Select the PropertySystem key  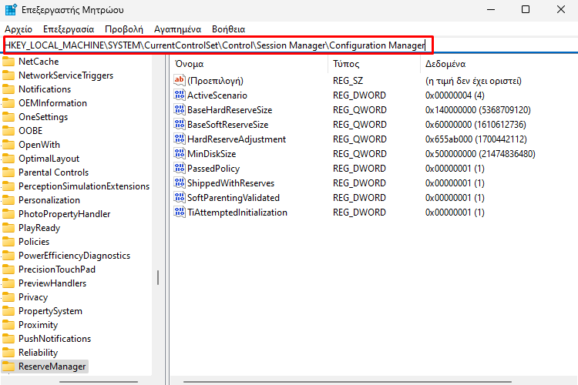pyautogui.click(x=51, y=311)
